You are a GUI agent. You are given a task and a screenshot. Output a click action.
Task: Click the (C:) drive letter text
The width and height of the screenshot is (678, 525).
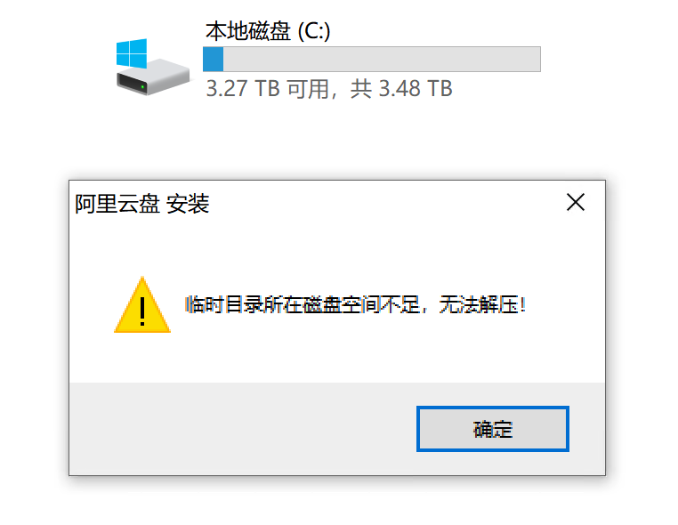coord(314,31)
